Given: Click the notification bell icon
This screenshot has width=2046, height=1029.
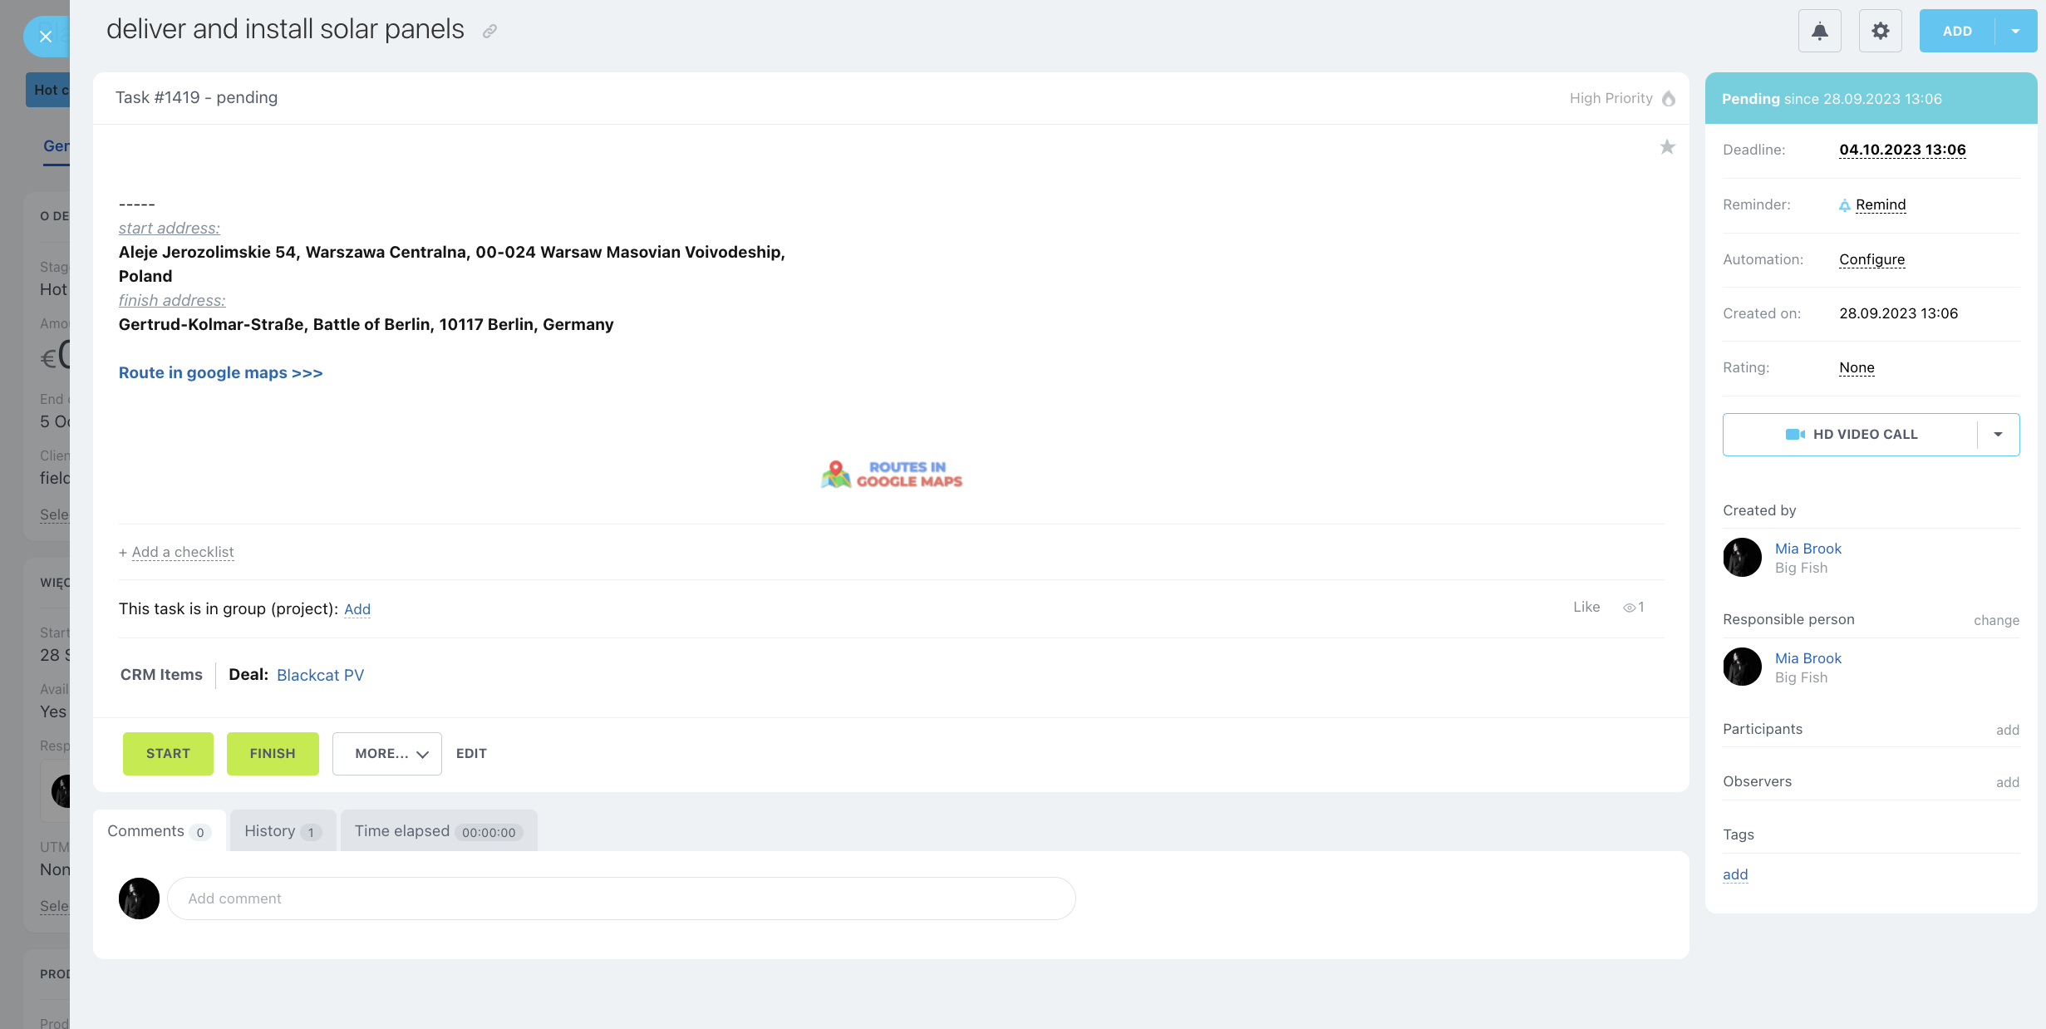Looking at the screenshot, I should pyautogui.click(x=1819, y=31).
